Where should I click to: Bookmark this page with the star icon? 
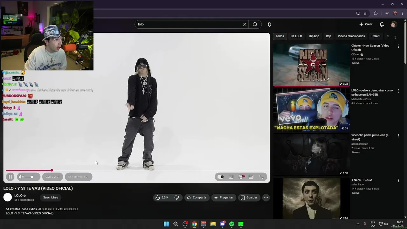pyautogui.click(x=365, y=13)
